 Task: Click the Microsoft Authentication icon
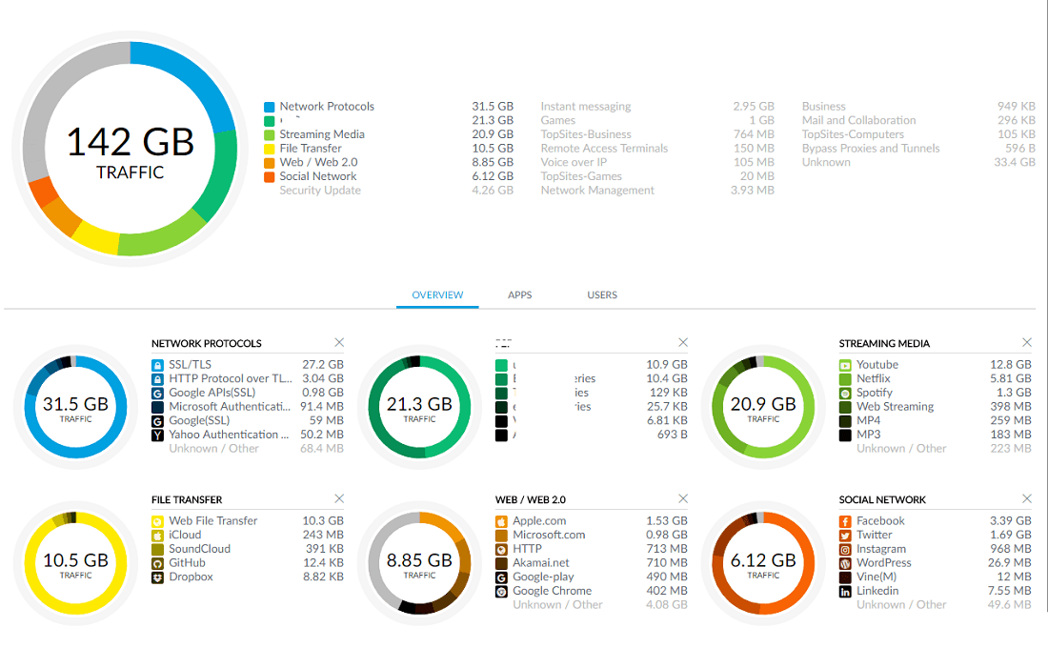(157, 407)
